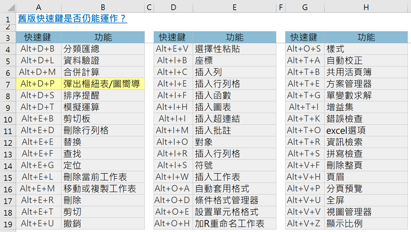Select column E header

coord(234,7)
